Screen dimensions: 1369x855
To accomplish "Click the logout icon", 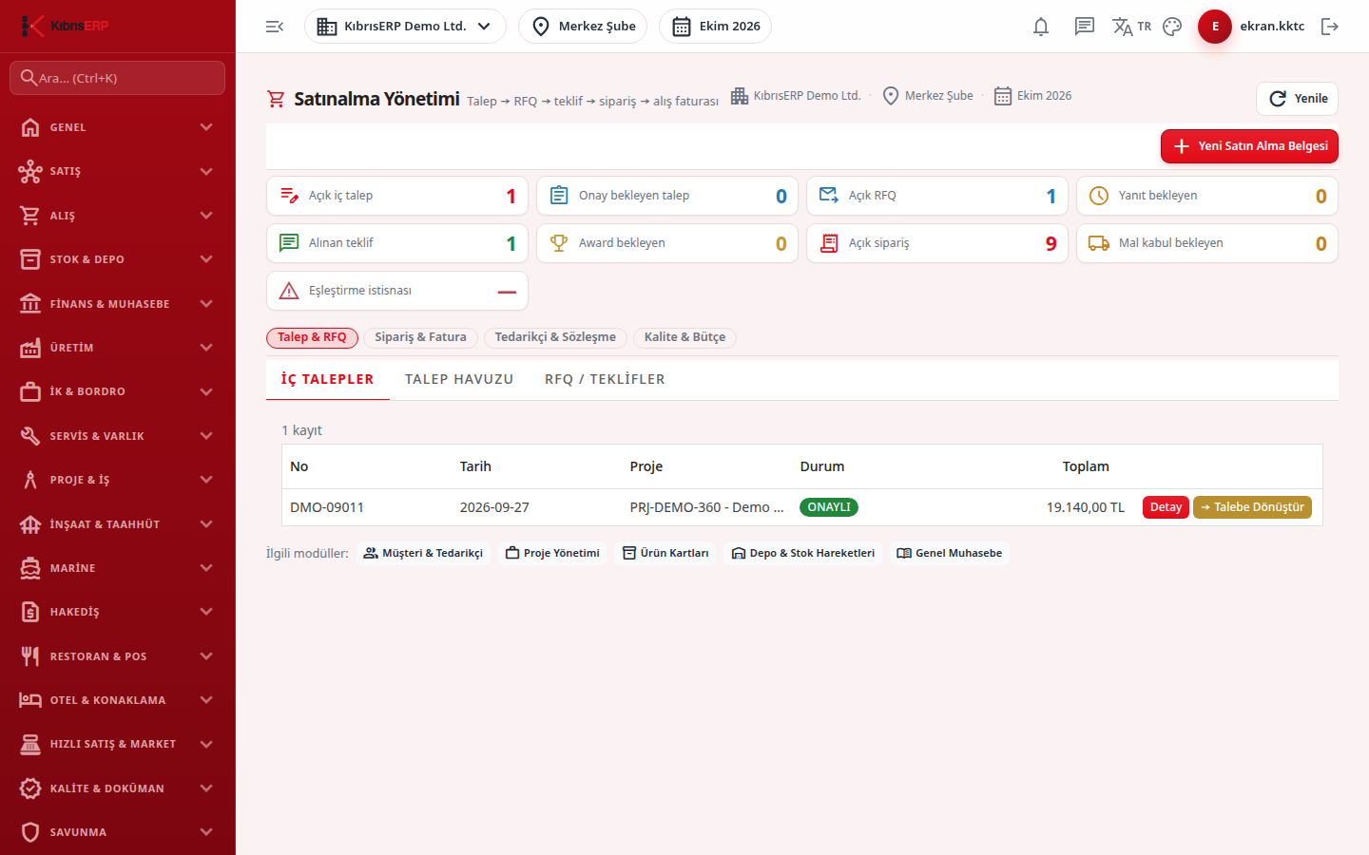I will pyautogui.click(x=1330, y=27).
